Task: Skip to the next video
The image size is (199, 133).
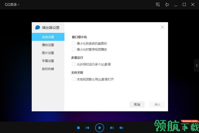Action: (x=112, y=128)
